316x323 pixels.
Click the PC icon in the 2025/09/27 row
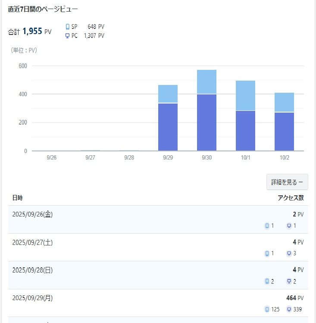pos(289,254)
